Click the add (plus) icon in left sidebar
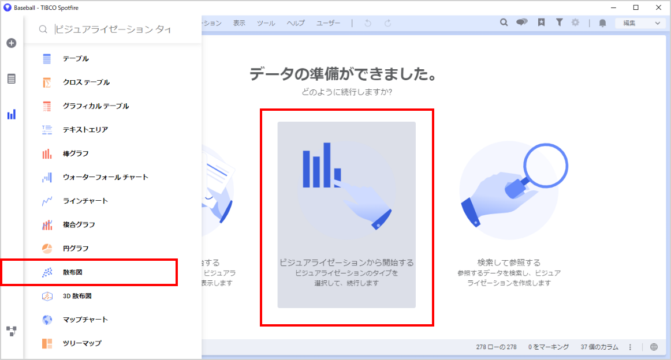Image resolution: width=671 pixels, height=360 pixels. pos(12,43)
